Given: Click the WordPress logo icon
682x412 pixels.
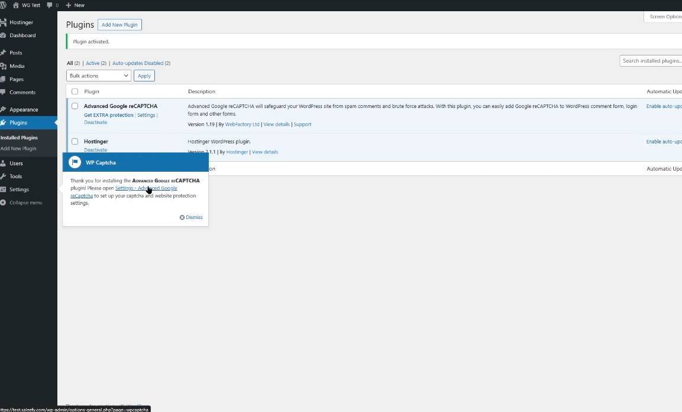Looking at the screenshot, I should 3,5.
